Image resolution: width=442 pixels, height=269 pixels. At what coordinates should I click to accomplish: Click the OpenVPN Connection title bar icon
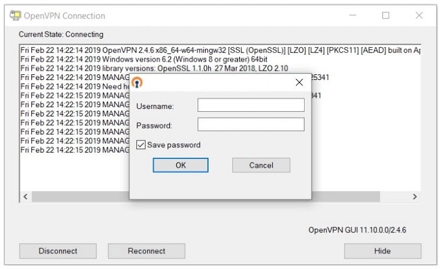click(x=15, y=15)
